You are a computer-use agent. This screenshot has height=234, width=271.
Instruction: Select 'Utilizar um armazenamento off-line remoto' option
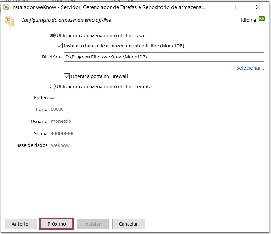(x=53, y=86)
